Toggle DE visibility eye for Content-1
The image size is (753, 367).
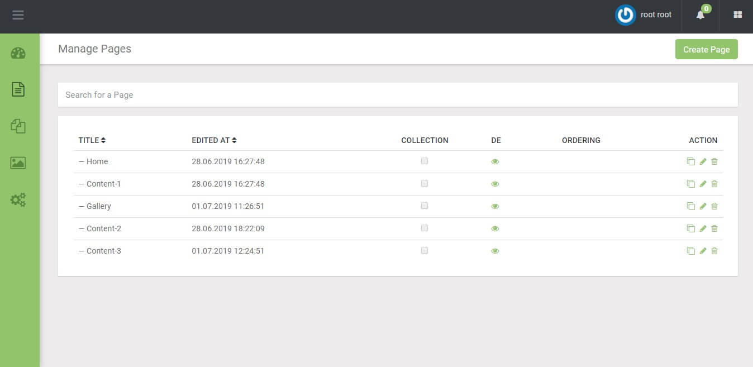pyautogui.click(x=495, y=184)
